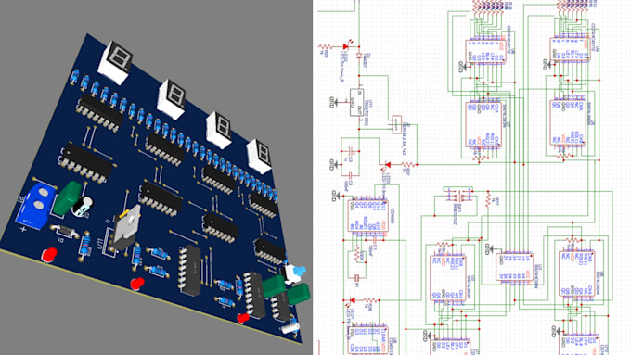Select the white cylindrical crystal at the bottom corner
The width and height of the screenshot is (631, 355).
click(x=290, y=327)
